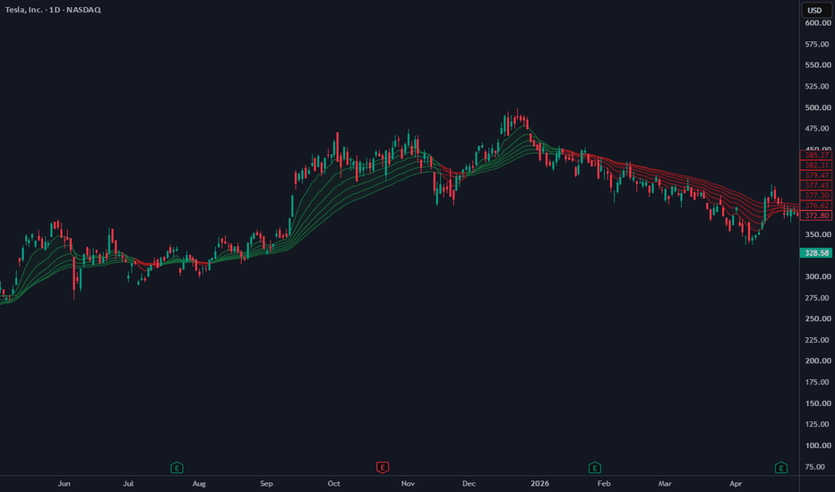
Task: Click the Apr label on time axis
Action: (736, 483)
